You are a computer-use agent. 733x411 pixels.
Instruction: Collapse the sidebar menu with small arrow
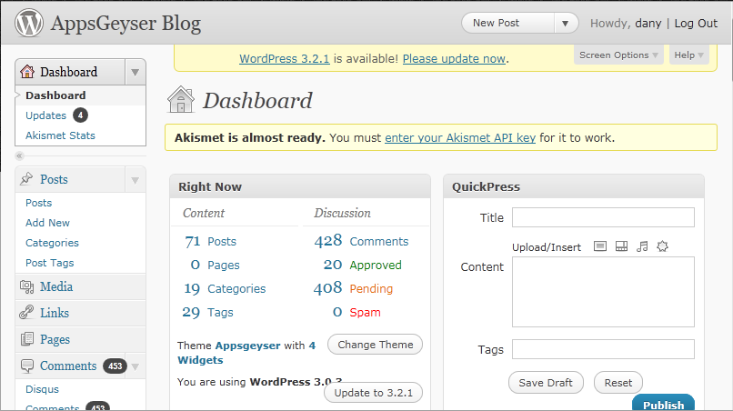(20, 156)
